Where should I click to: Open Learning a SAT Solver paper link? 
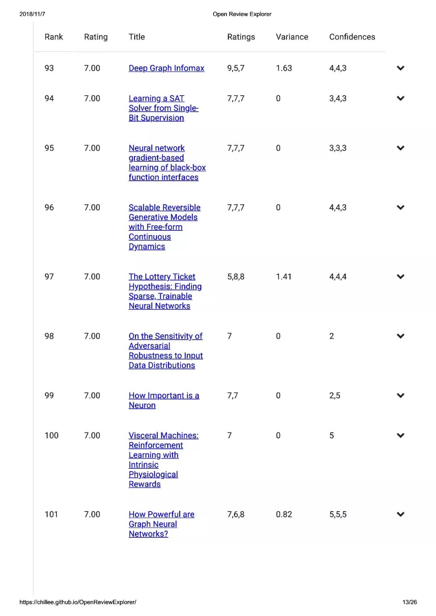pos(163,108)
